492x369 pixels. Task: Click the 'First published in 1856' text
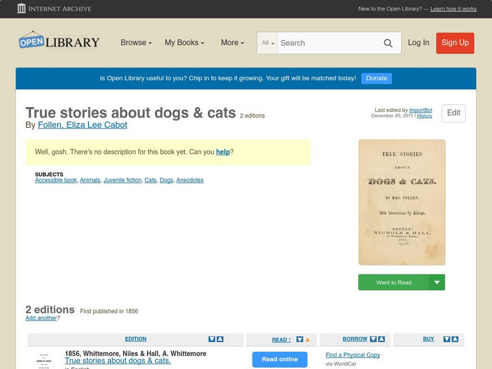click(x=109, y=311)
